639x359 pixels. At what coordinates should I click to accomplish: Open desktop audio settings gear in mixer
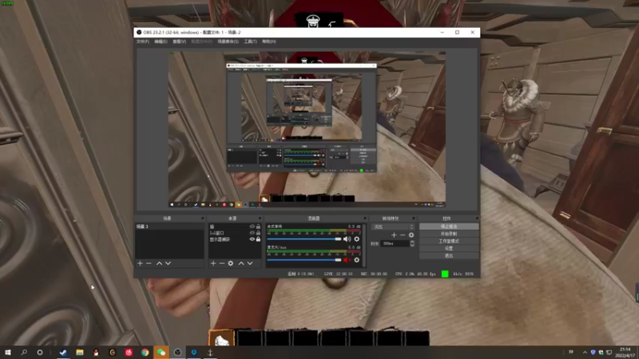pos(357,239)
